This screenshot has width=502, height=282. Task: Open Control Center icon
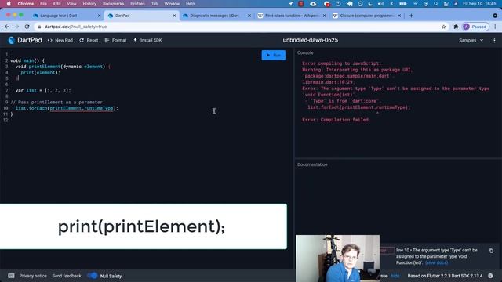446,4
